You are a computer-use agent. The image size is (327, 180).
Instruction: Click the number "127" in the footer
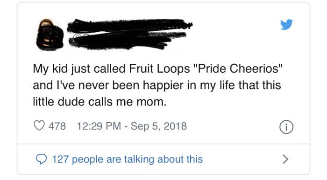pyautogui.click(x=60, y=159)
